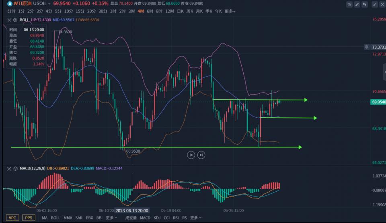
Task: Open BOLL indicator settings gear
Action: [x=15, y=20]
